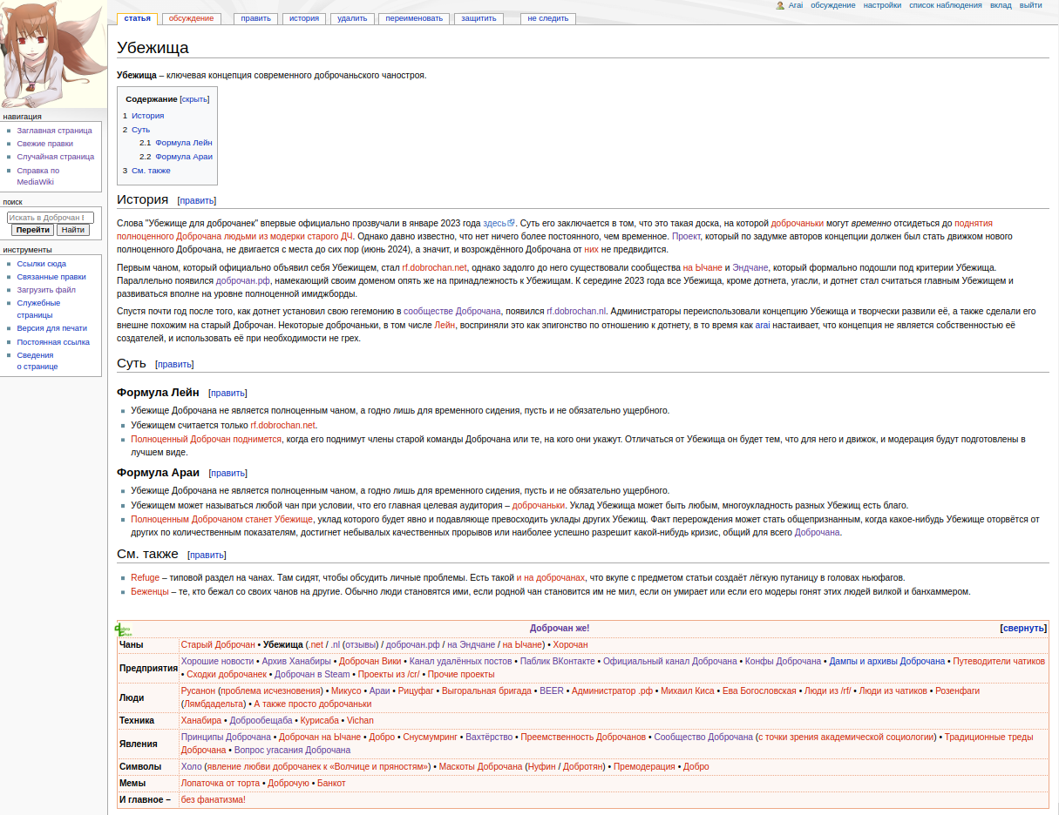Edit the 'Формула Араи' subsection
Viewport: 1059px width, 815px height.
point(227,473)
